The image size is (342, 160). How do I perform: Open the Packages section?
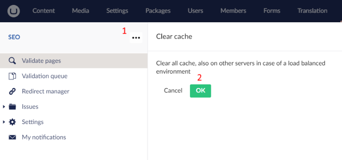tap(158, 11)
